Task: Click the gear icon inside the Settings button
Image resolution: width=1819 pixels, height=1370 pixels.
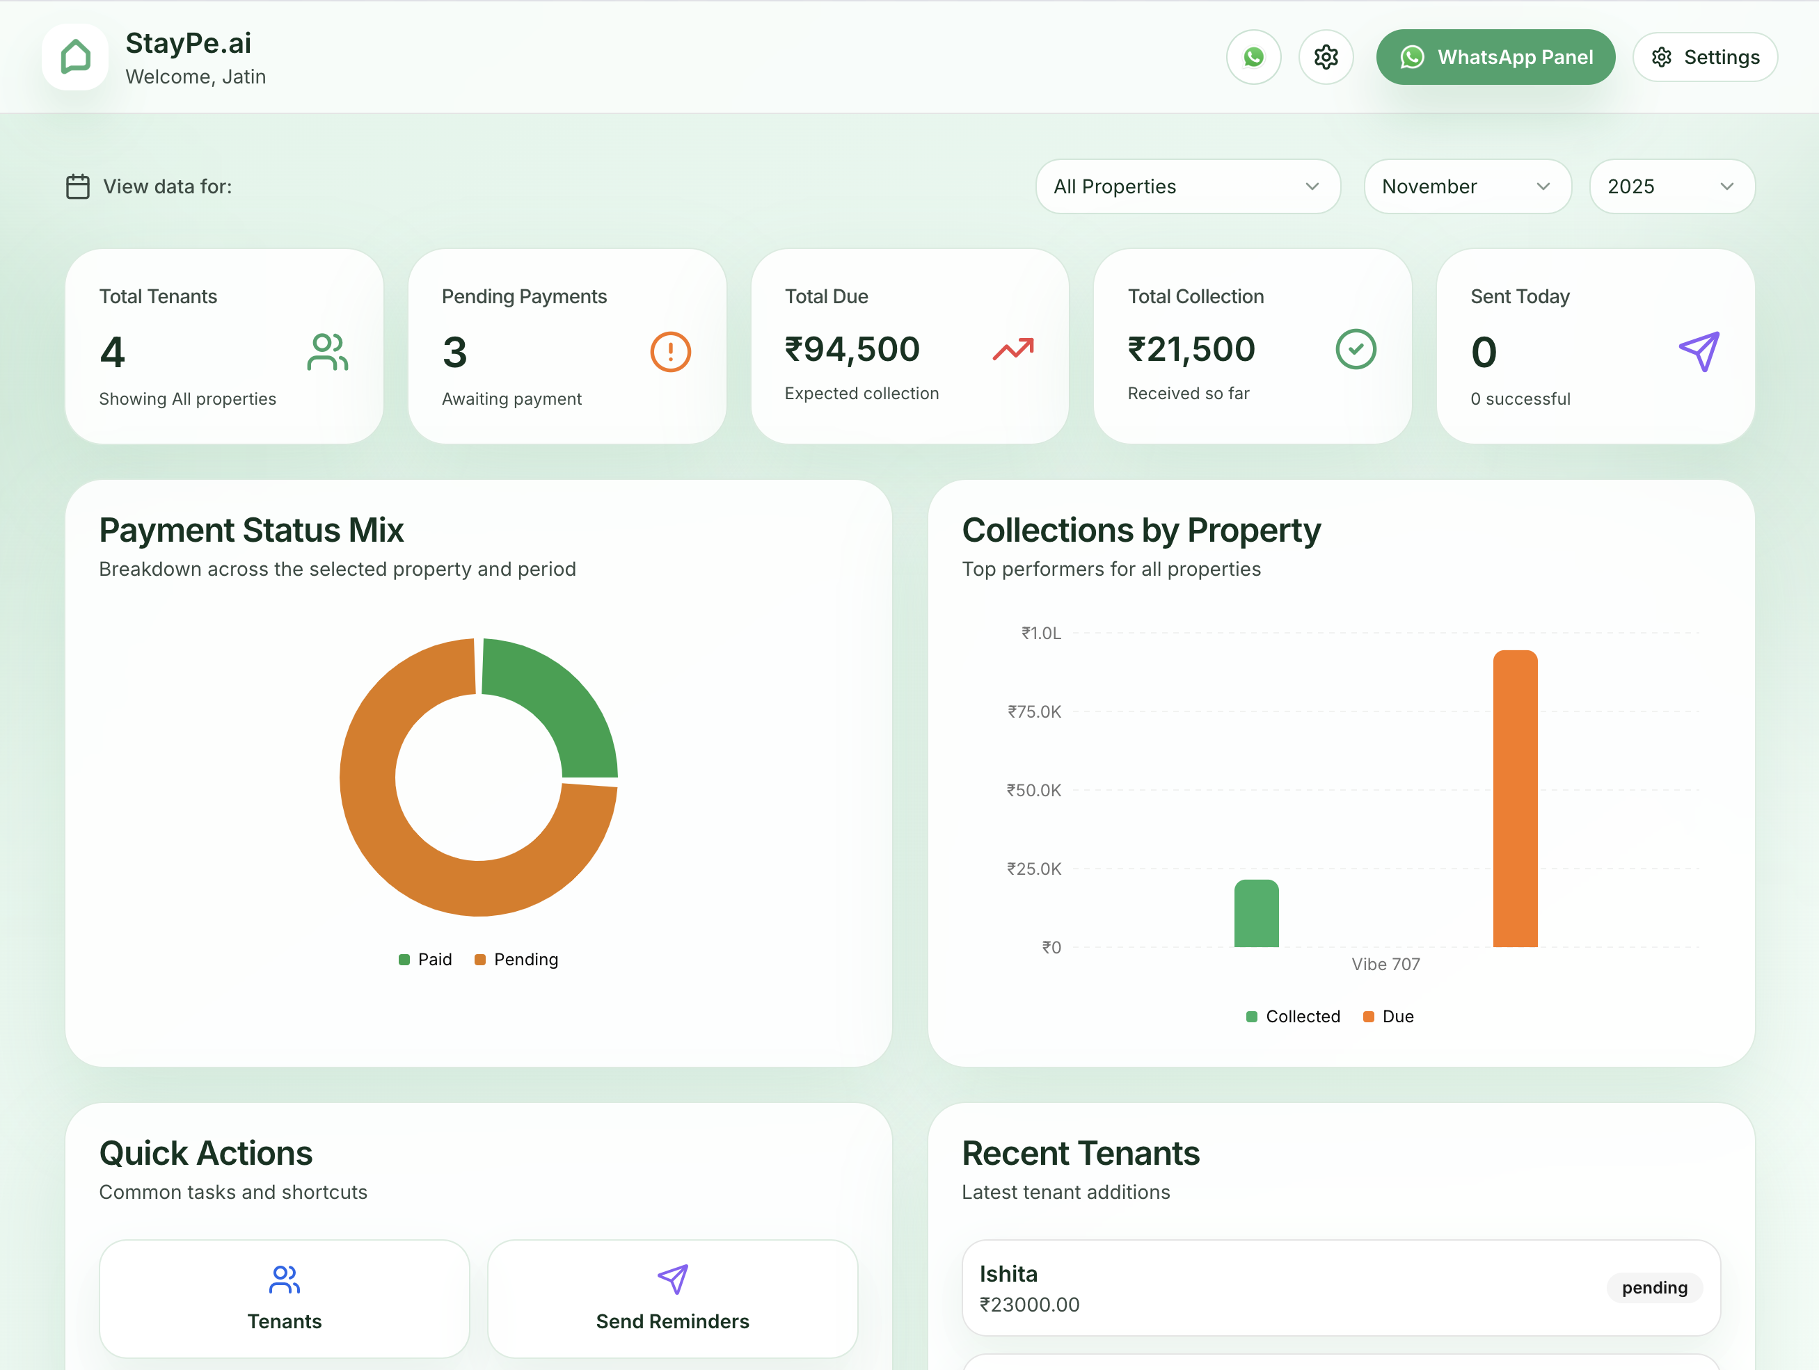Action: [1662, 57]
